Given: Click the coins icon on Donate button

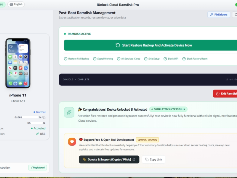Looking at the screenshot, I should pyautogui.click(x=84, y=160).
